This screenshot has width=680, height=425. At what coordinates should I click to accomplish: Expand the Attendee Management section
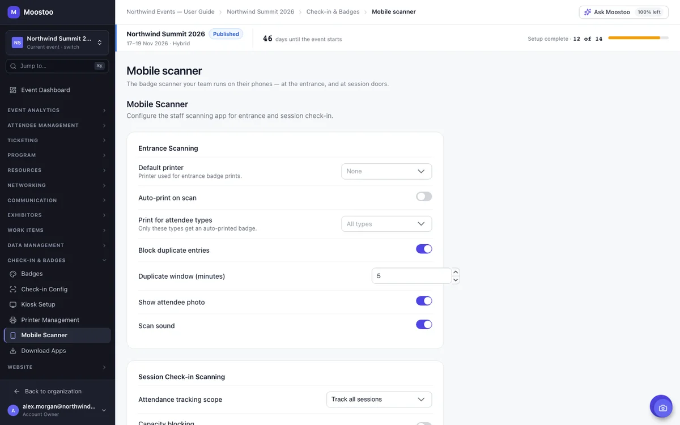click(57, 125)
